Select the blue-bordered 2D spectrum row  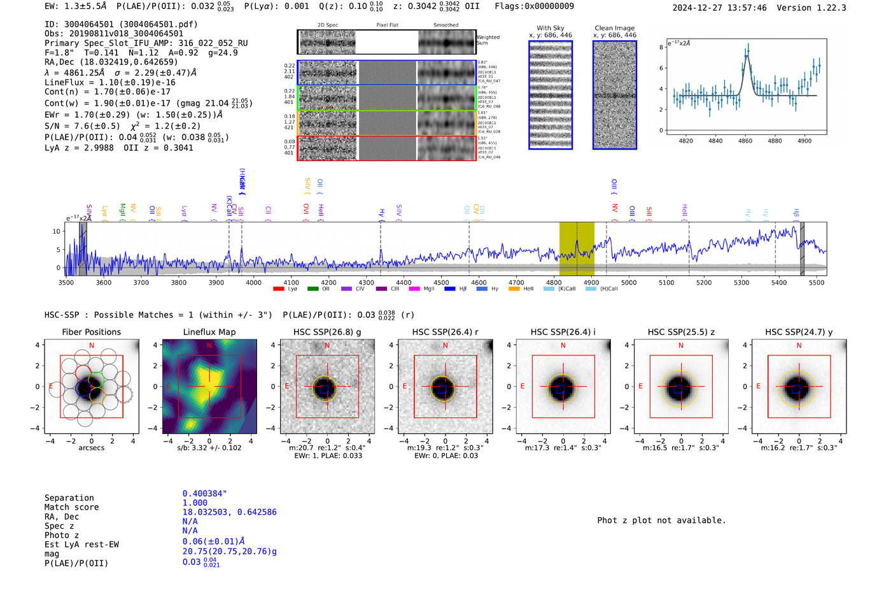coord(387,73)
